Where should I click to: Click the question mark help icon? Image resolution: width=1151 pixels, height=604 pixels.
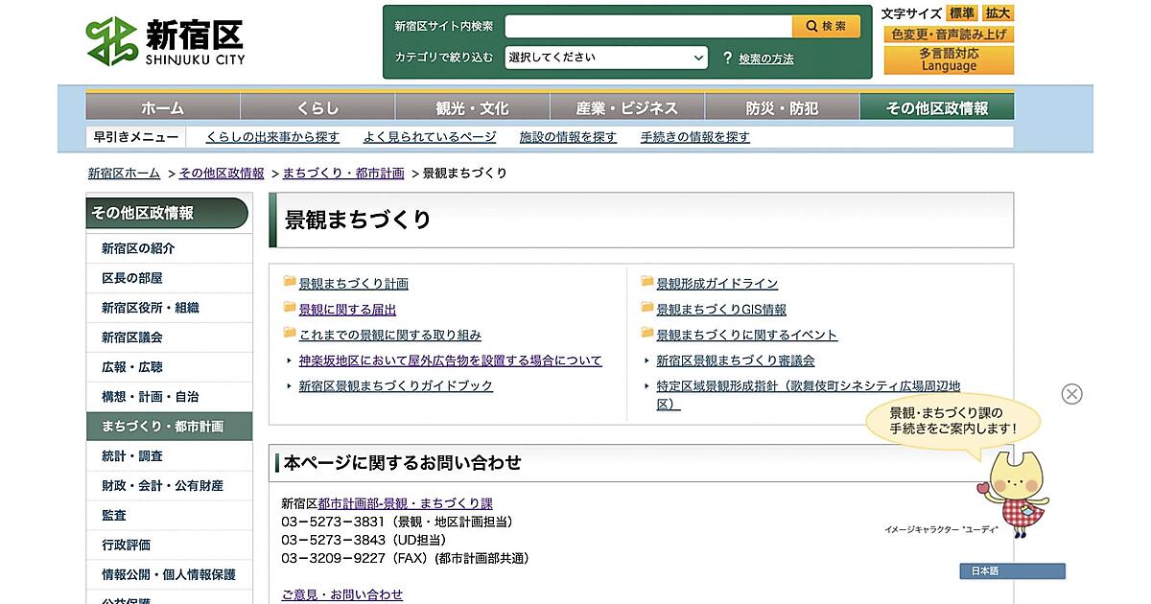[727, 58]
